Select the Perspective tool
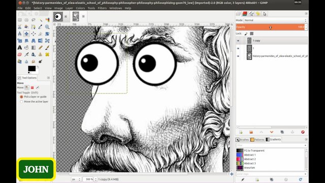The image size is (325, 183). click(34, 41)
